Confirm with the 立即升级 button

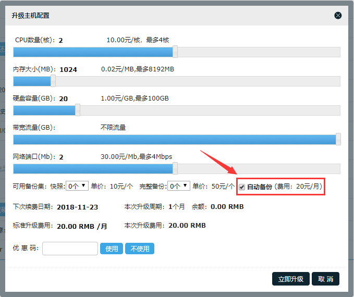(291, 278)
